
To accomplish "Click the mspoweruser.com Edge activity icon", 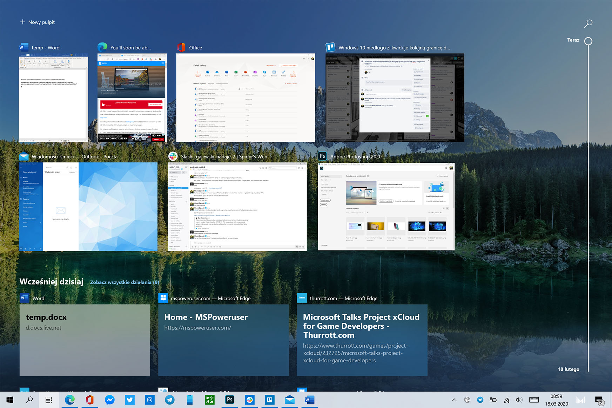I will point(163,298).
